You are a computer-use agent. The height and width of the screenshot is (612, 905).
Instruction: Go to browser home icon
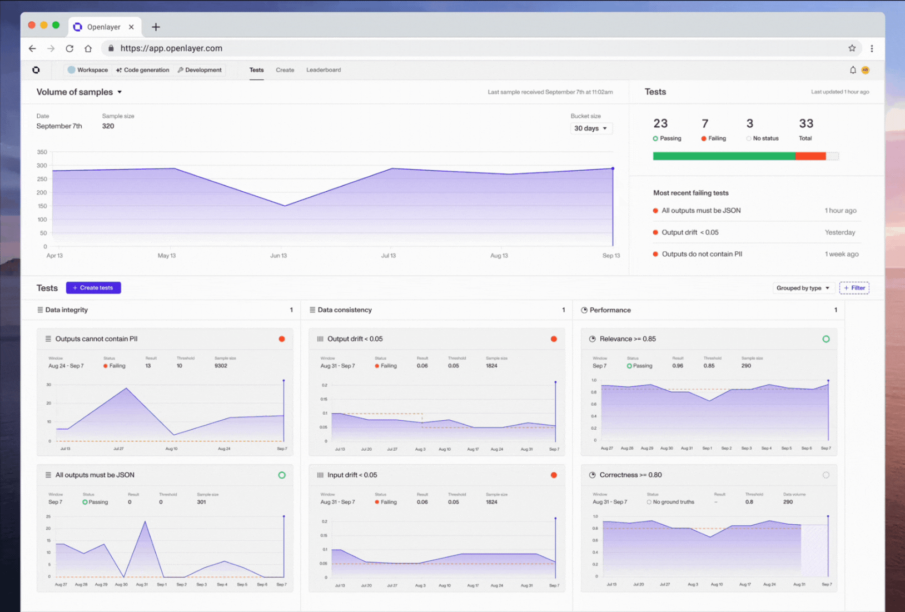(88, 48)
